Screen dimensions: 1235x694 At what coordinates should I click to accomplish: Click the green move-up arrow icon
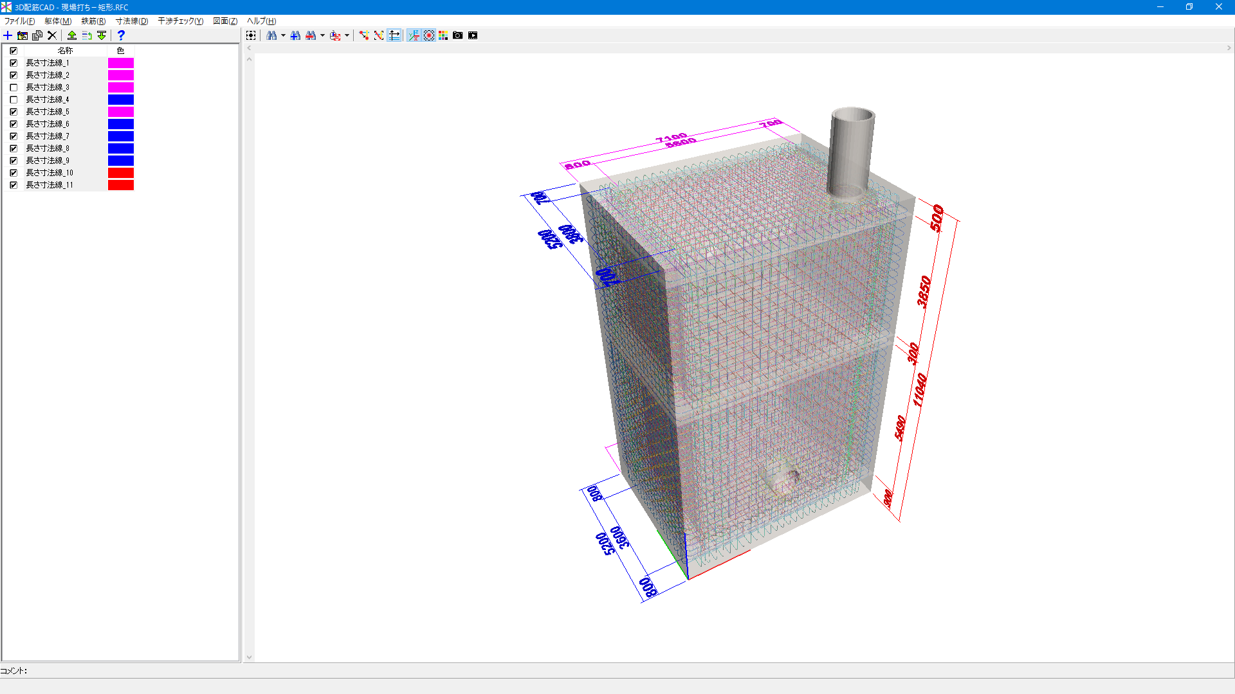pyautogui.click(x=72, y=35)
